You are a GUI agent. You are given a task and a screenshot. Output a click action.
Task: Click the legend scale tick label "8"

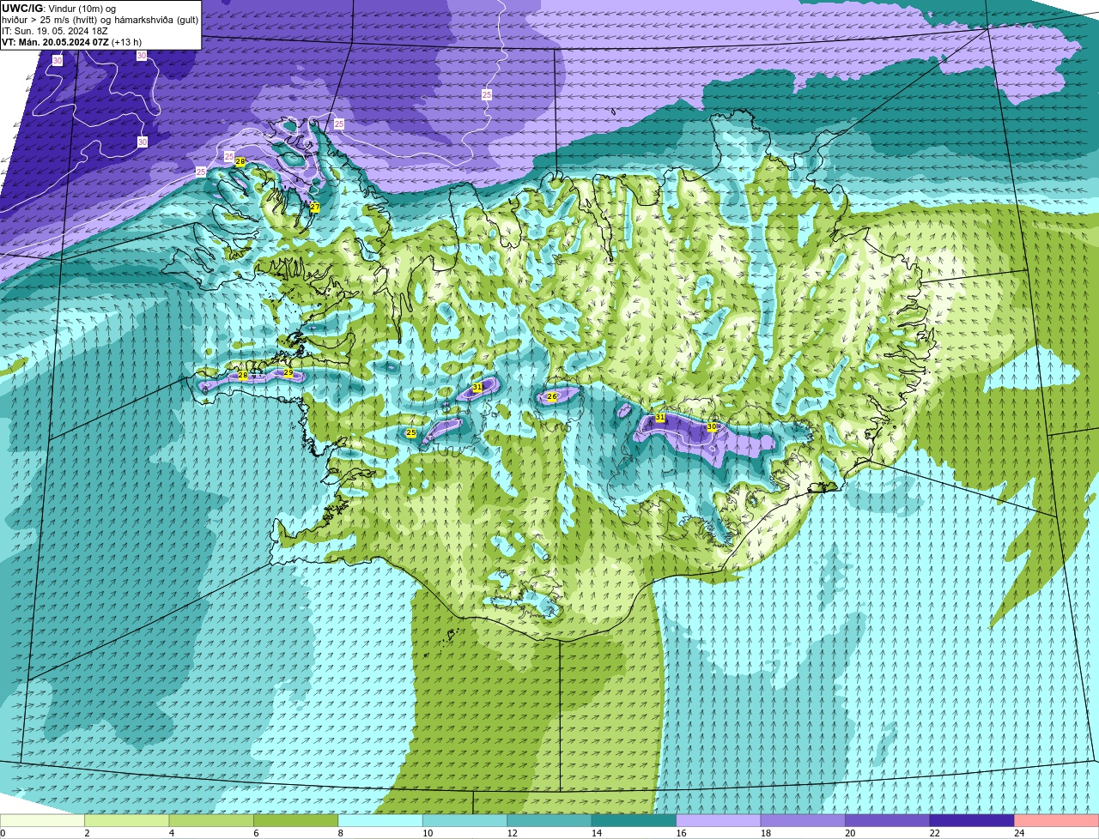point(341,833)
